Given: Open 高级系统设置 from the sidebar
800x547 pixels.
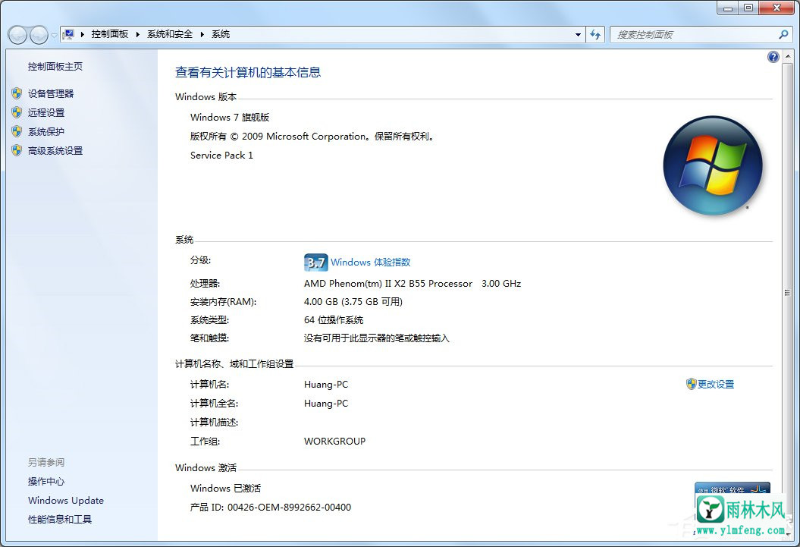Looking at the screenshot, I should pyautogui.click(x=55, y=150).
